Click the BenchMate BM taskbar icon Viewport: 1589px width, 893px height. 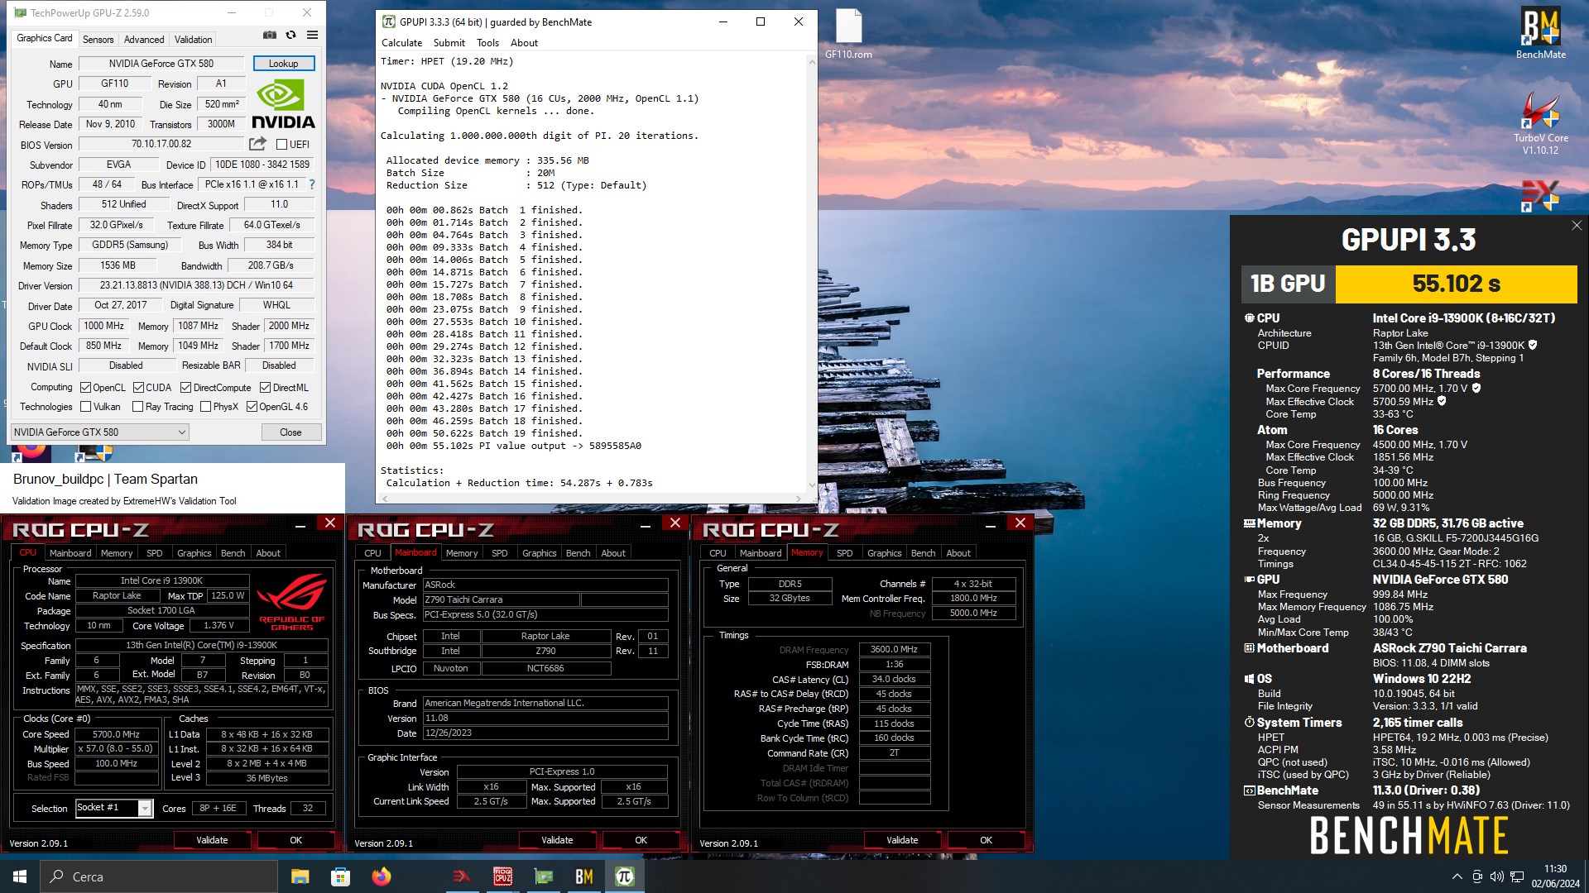point(583,876)
